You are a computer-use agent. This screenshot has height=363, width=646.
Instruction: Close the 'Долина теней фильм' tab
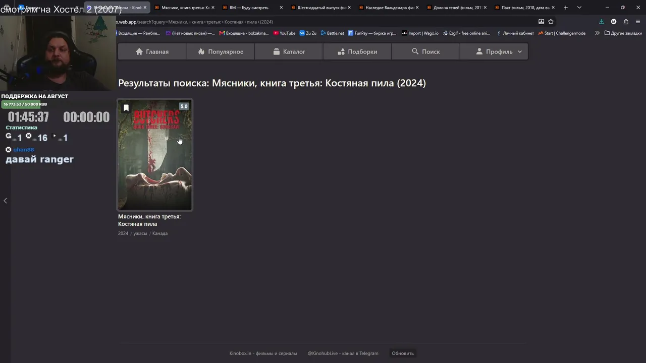click(x=486, y=8)
